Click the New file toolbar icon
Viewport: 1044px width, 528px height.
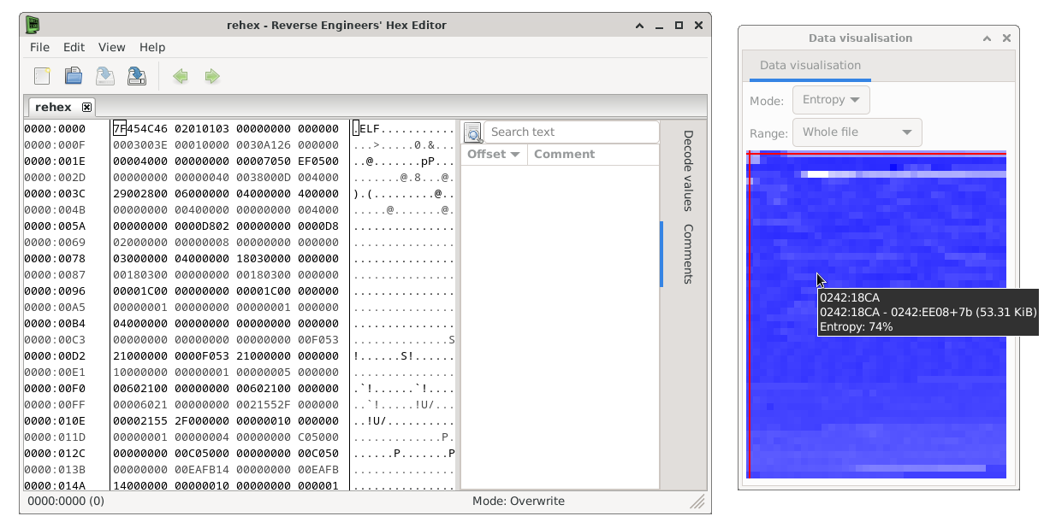(42, 76)
